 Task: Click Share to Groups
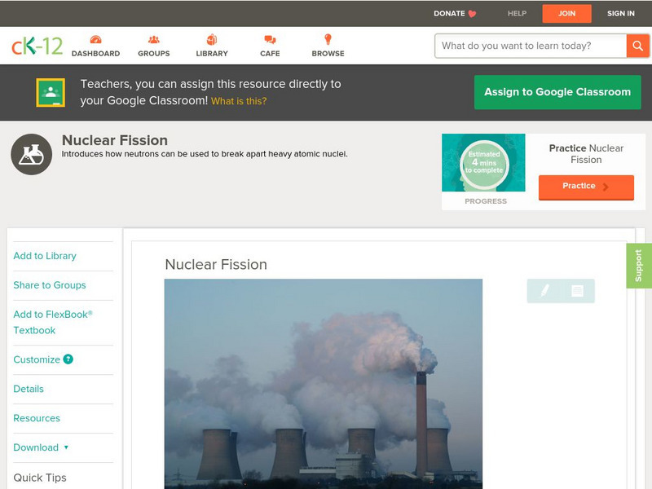[50, 285]
